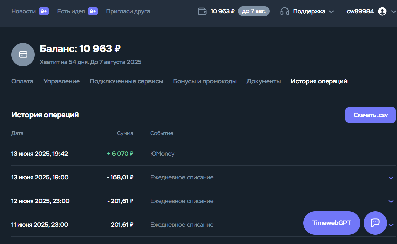Click the card icon beside Баланс

[x=23, y=55]
